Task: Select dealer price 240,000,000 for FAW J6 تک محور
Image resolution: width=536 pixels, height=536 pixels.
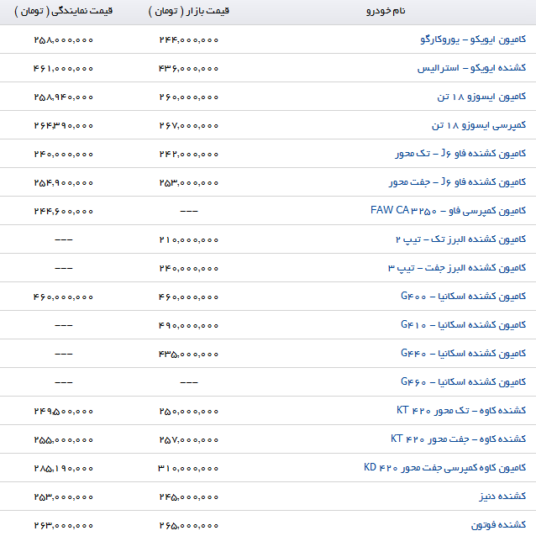Action: [x=64, y=155]
